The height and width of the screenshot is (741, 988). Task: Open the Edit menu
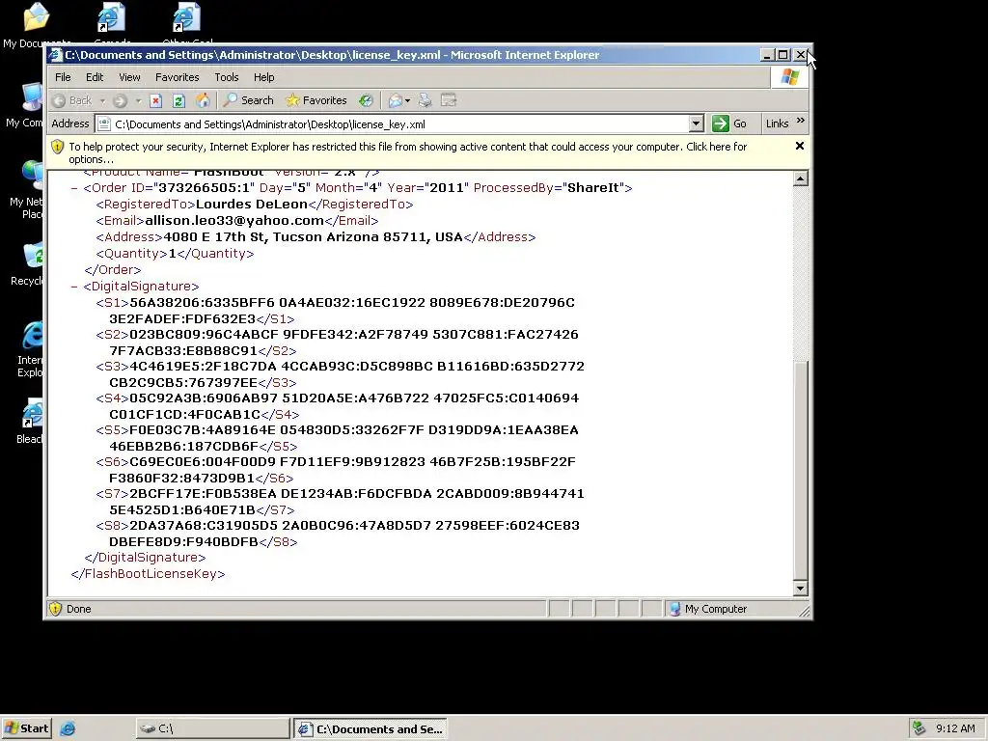(x=95, y=77)
